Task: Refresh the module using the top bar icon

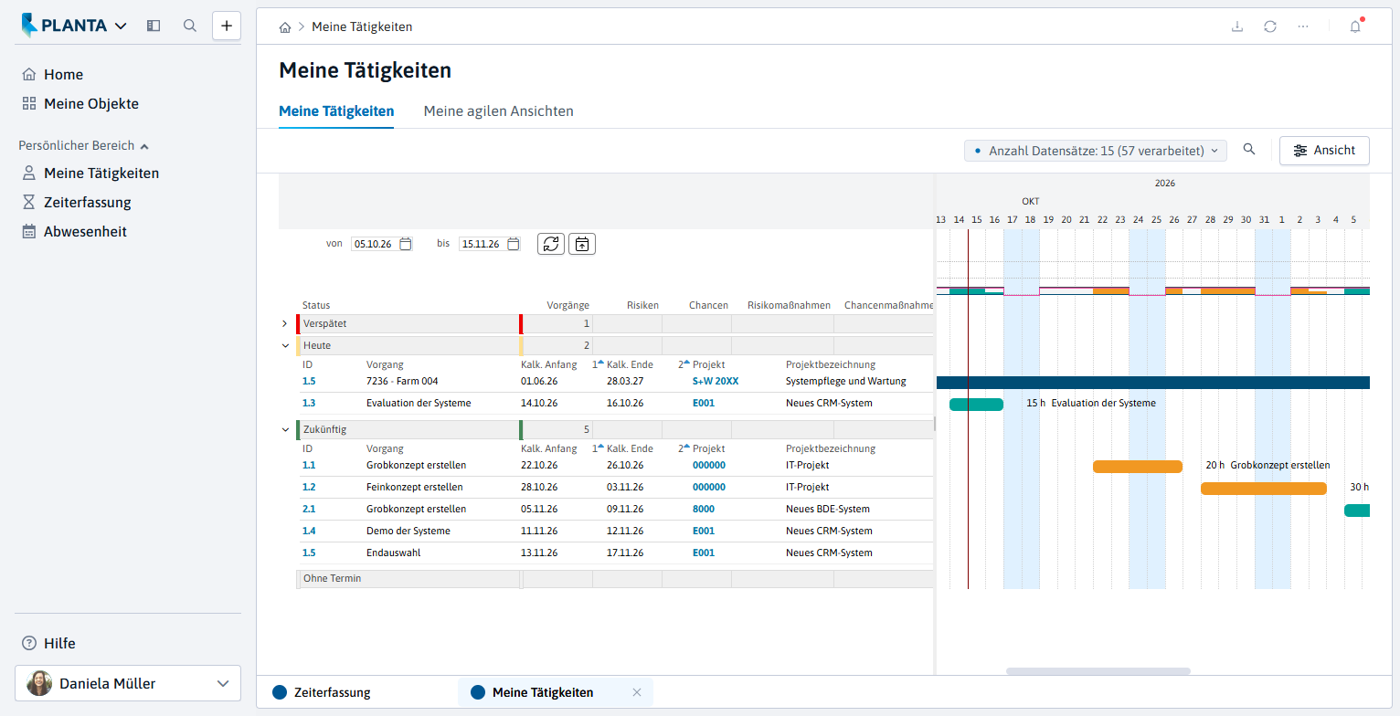Action: pyautogui.click(x=1270, y=26)
